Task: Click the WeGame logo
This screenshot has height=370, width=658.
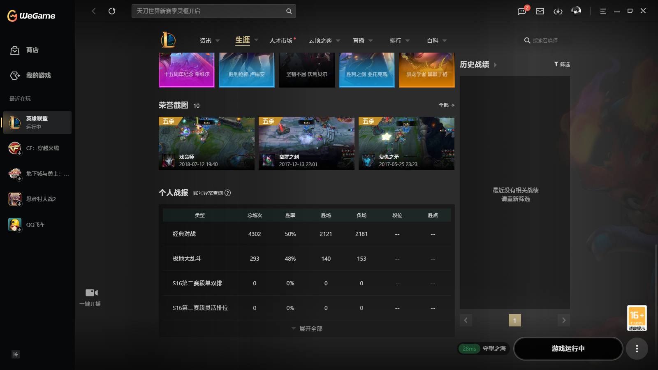Action: pyautogui.click(x=31, y=16)
